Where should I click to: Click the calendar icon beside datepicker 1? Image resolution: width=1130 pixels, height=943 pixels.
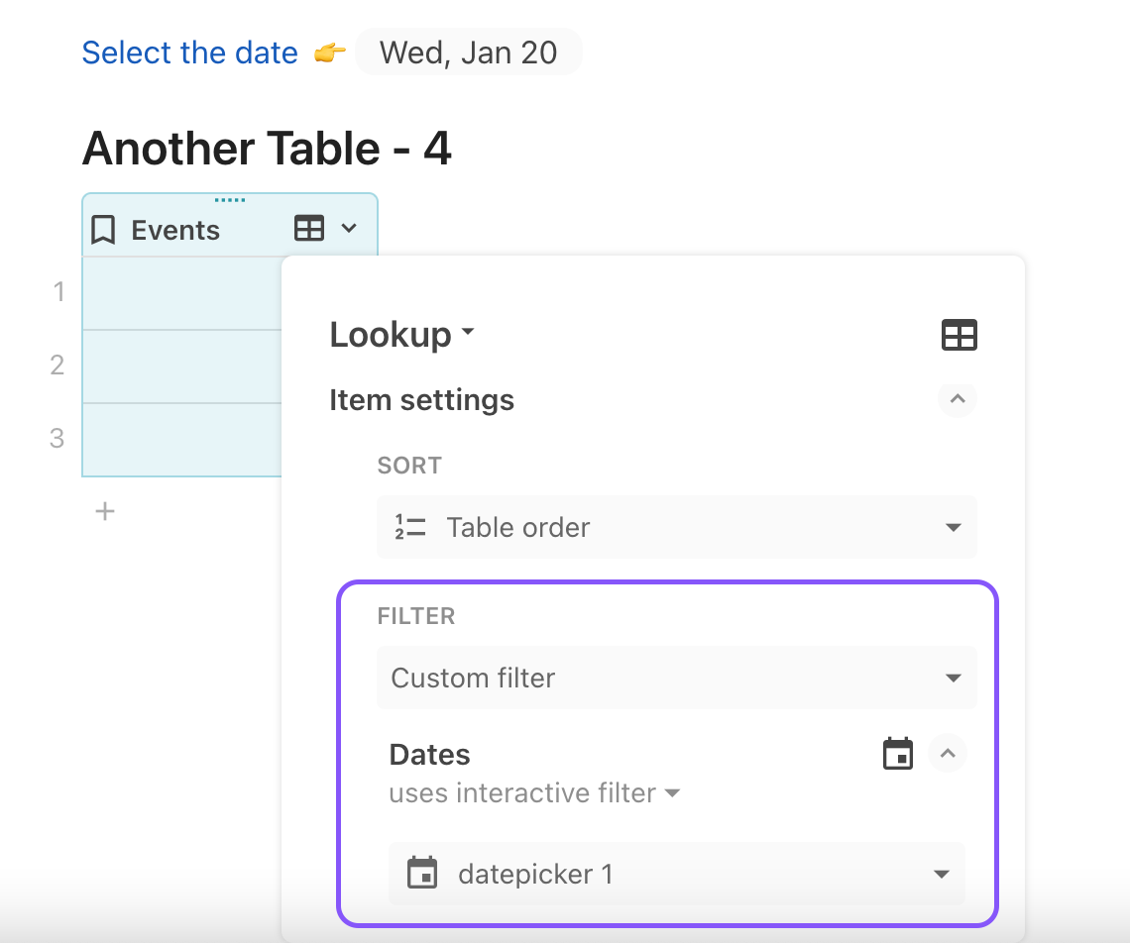click(x=422, y=874)
